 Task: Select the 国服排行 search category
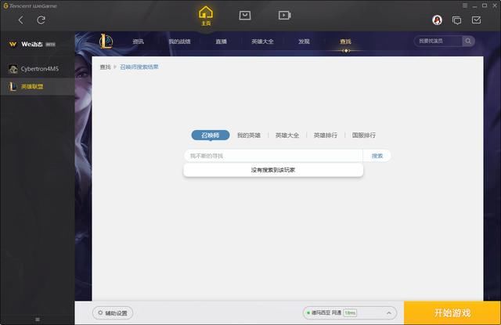click(363, 135)
